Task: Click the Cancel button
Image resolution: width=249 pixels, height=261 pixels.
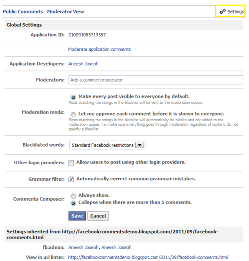Action: 98,216
